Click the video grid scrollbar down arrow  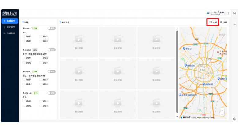pos(177,117)
